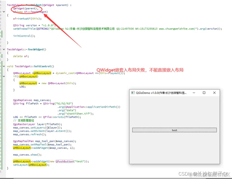Image resolution: width=232 pixels, height=179 pixels.
Task: Click the setLayout(pHBoxLayout) line
Action: click(x=31, y=165)
